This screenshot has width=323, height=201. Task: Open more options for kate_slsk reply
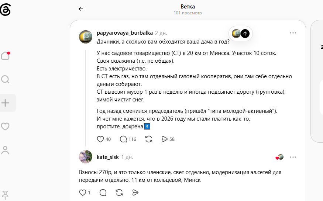(x=293, y=157)
